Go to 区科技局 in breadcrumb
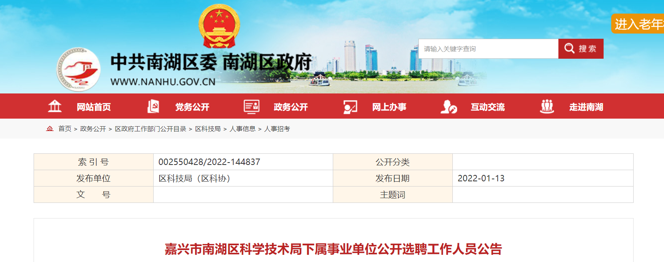The image size is (664, 262). pyautogui.click(x=208, y=129)
